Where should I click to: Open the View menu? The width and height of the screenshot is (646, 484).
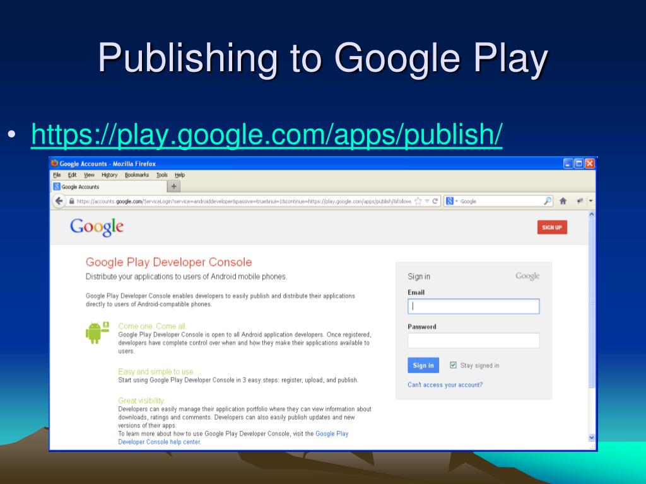[89, 175]
